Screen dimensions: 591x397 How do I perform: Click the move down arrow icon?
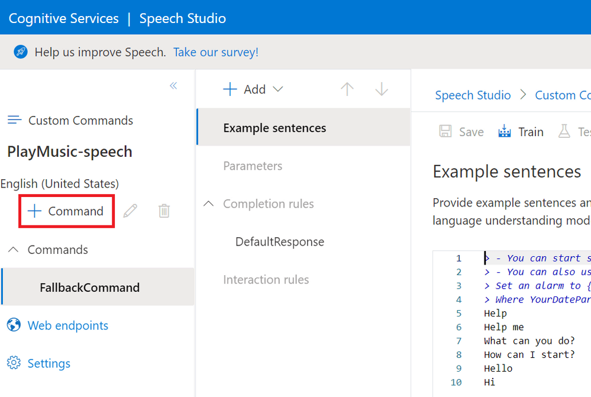pos(382,89)
